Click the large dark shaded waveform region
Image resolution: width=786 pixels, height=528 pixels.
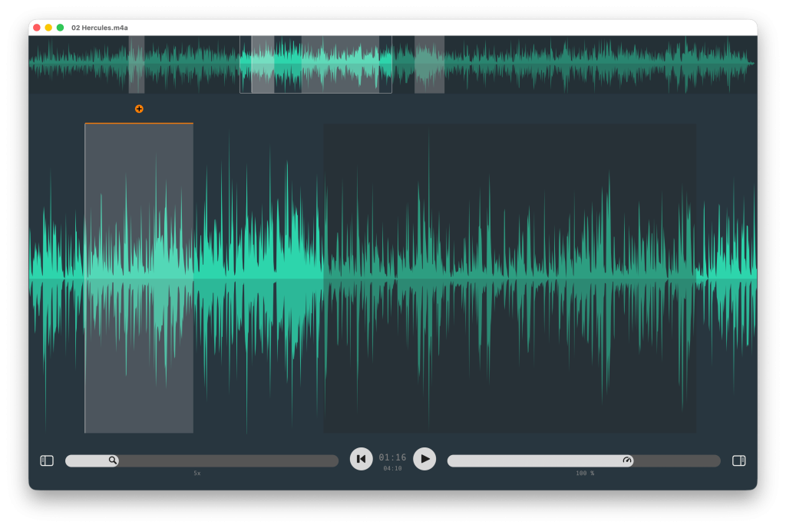click(509, 276)
